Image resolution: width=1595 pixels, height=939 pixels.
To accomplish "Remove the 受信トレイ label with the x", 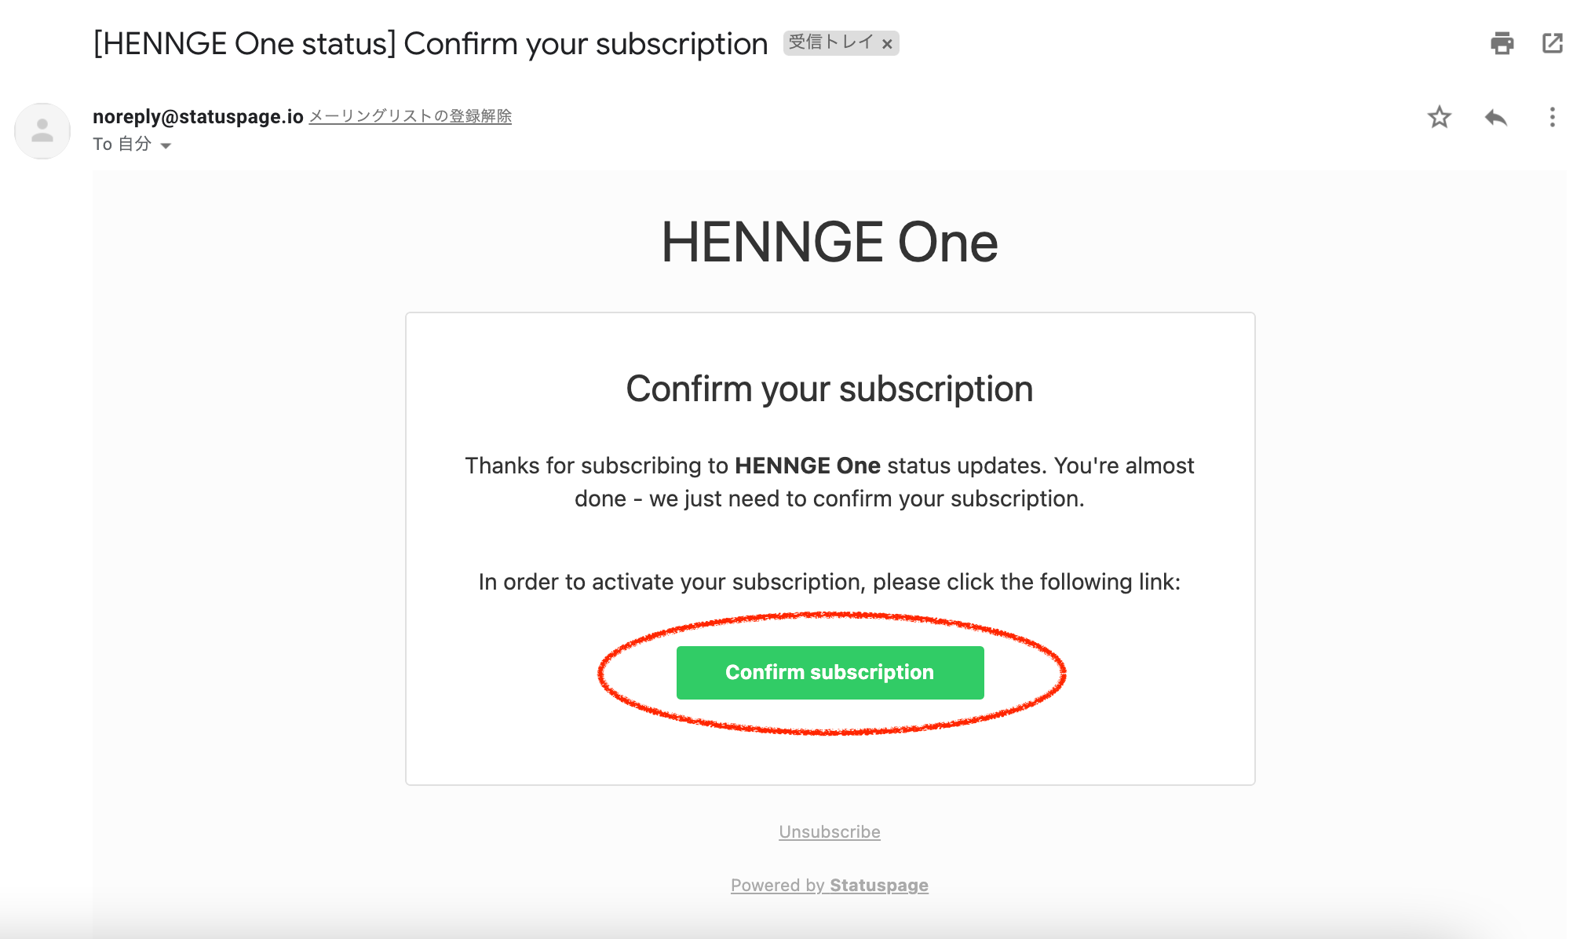I will pos(887,44).
